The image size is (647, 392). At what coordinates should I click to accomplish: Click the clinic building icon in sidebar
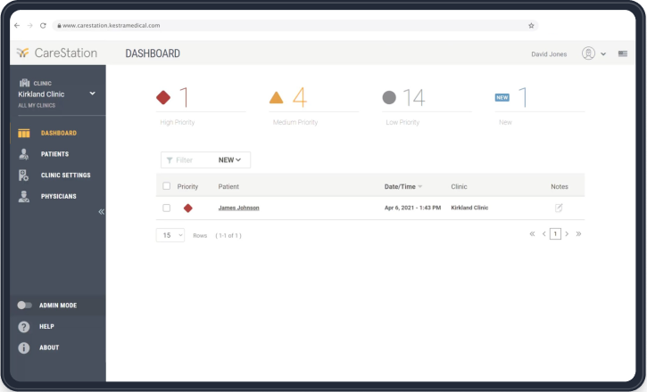tap(25, 83)
